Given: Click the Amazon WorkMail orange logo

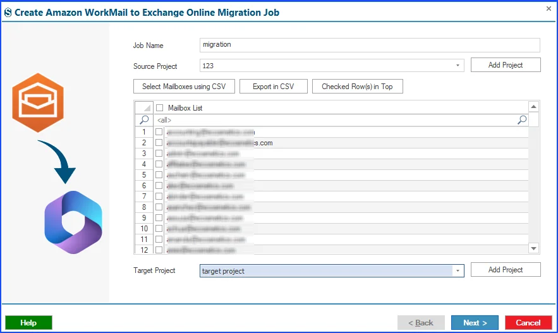Looking at the screenshot, I should tap(38, 102).
